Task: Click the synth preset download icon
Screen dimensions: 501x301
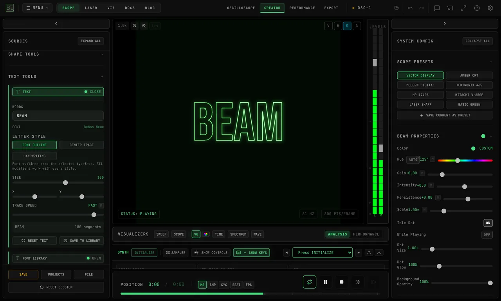Action: point(379,253)
